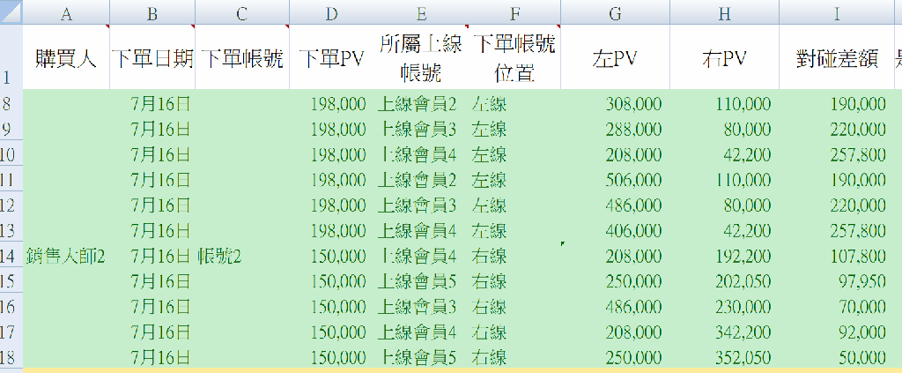
Task: Select column B header
Action: 152,12
